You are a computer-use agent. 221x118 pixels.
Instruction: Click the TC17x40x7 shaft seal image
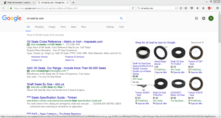[x=178, y=52]
